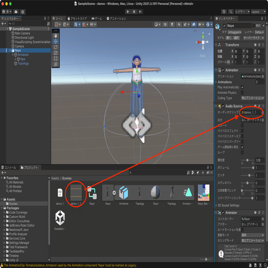Toggle scene lighting icon
The width and height of the screenshot is (268, 268).
pos(172,24)
